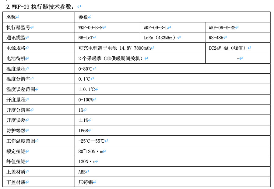Click the row label '峰值扭矩'

pos(16,161)
